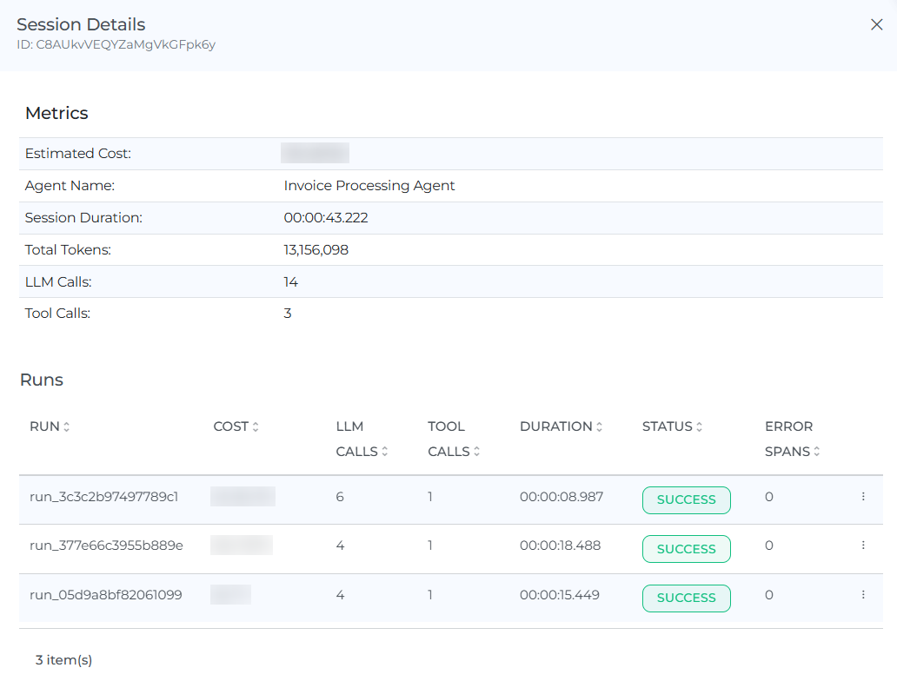Sort runs by LLM CALLS column
Viewport: 897px width, 681px height.
362,440
